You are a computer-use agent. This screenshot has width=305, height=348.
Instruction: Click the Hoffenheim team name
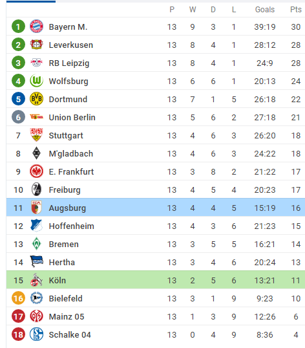[x=71, y=226]
